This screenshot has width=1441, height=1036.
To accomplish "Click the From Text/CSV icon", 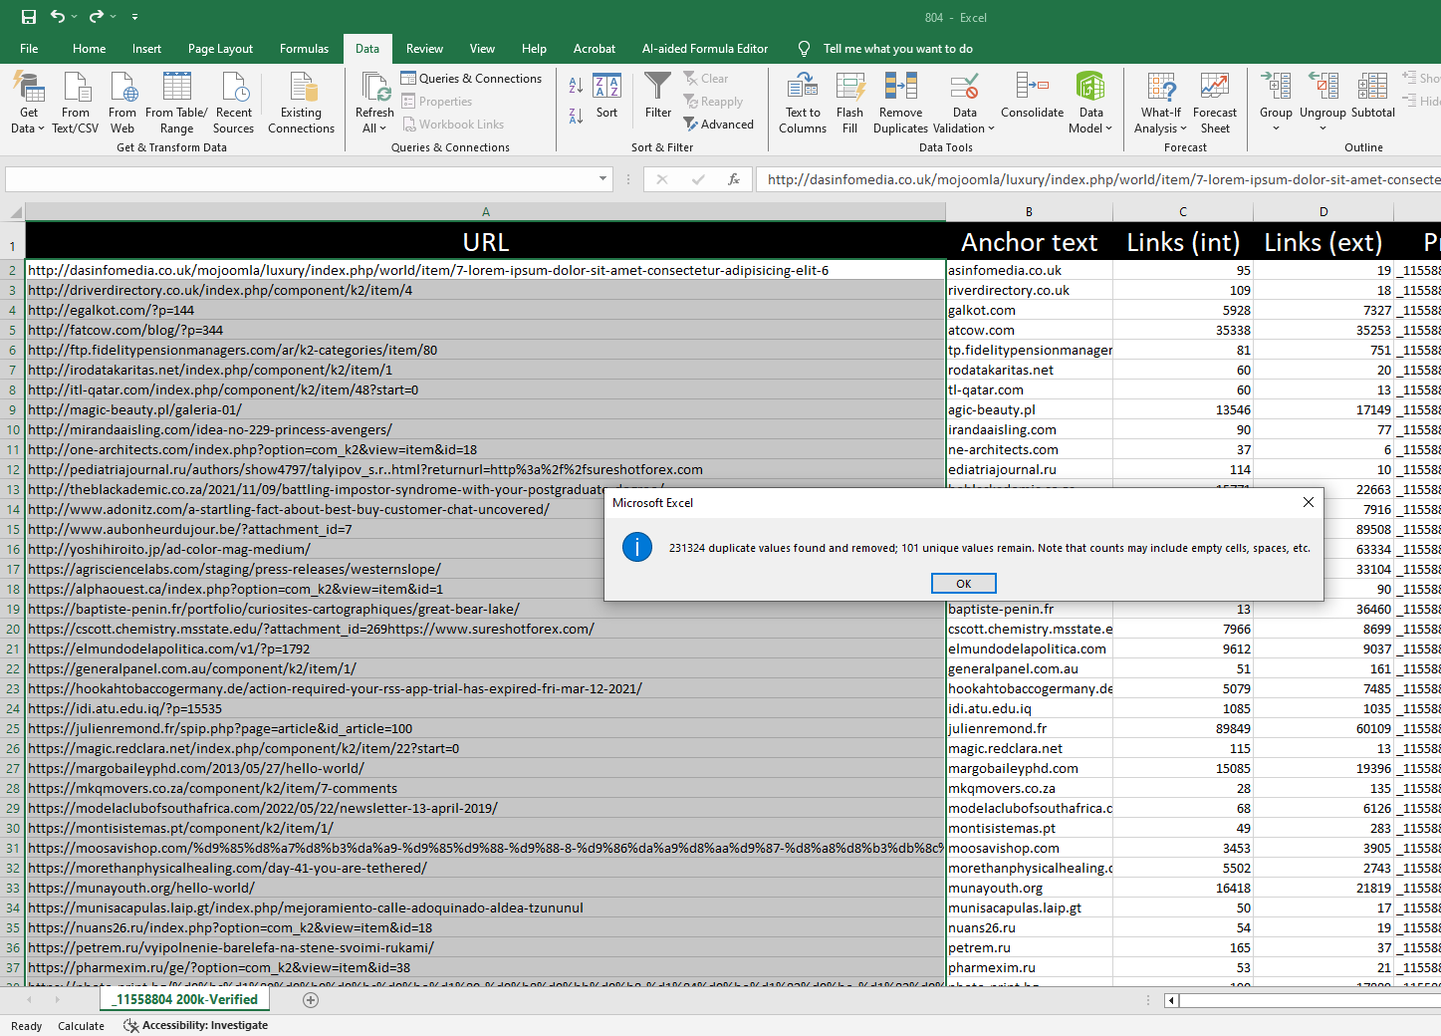I will click(x=76, y=89).
